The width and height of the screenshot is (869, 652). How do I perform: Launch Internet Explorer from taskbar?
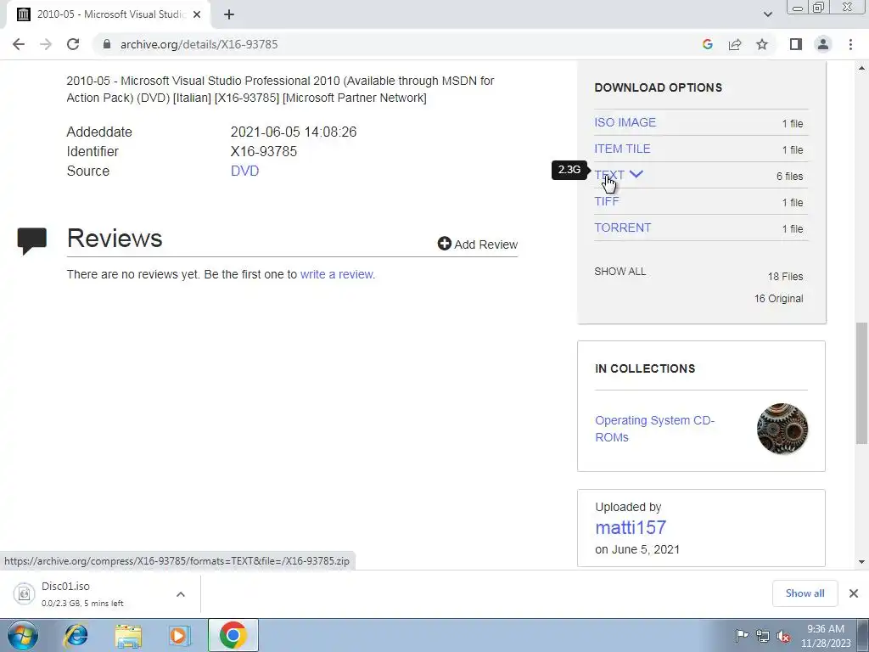(76, 636)
